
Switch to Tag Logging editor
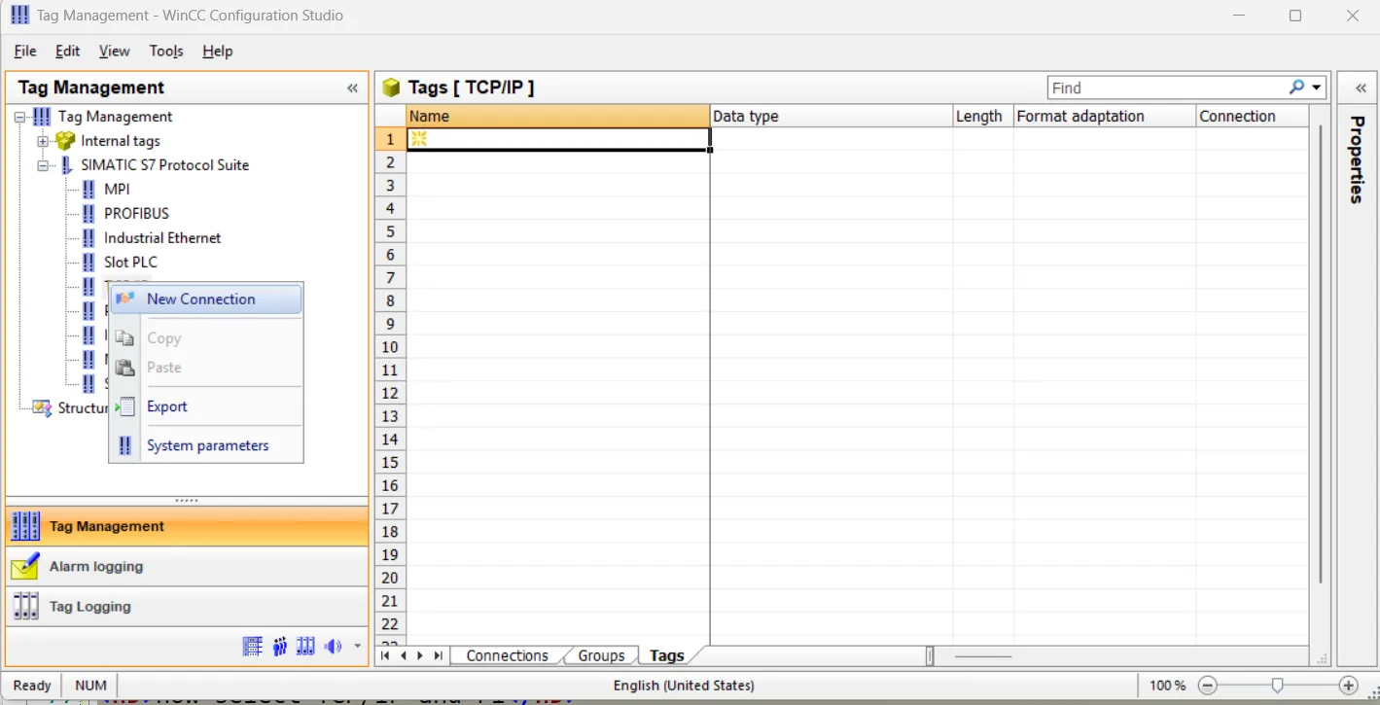coord(187,606)
